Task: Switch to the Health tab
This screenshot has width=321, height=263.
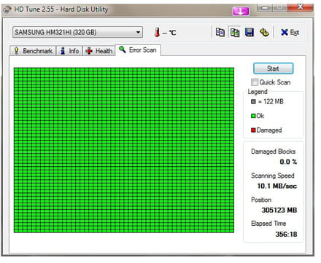Action: coord(99,51)
